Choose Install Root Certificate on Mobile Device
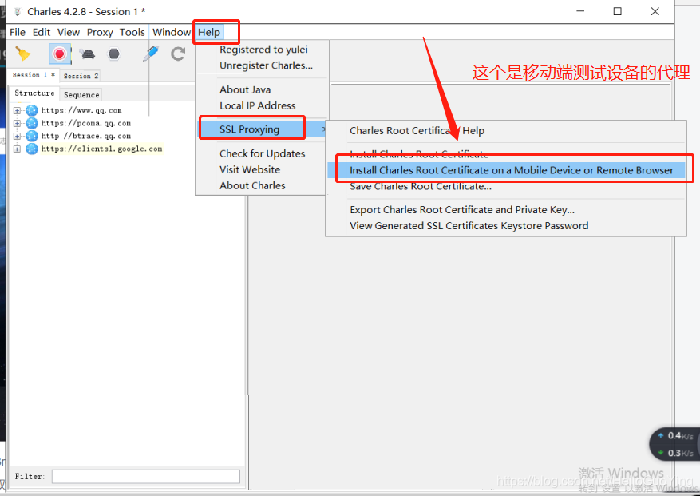700x496 pixels. pyautogui.click(x=506, y=170)
